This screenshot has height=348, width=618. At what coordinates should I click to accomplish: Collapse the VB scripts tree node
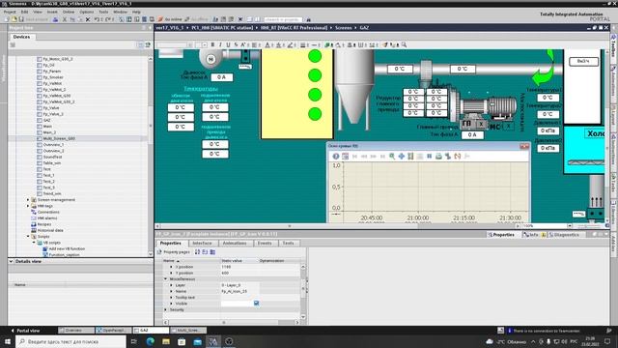(34, 243)
